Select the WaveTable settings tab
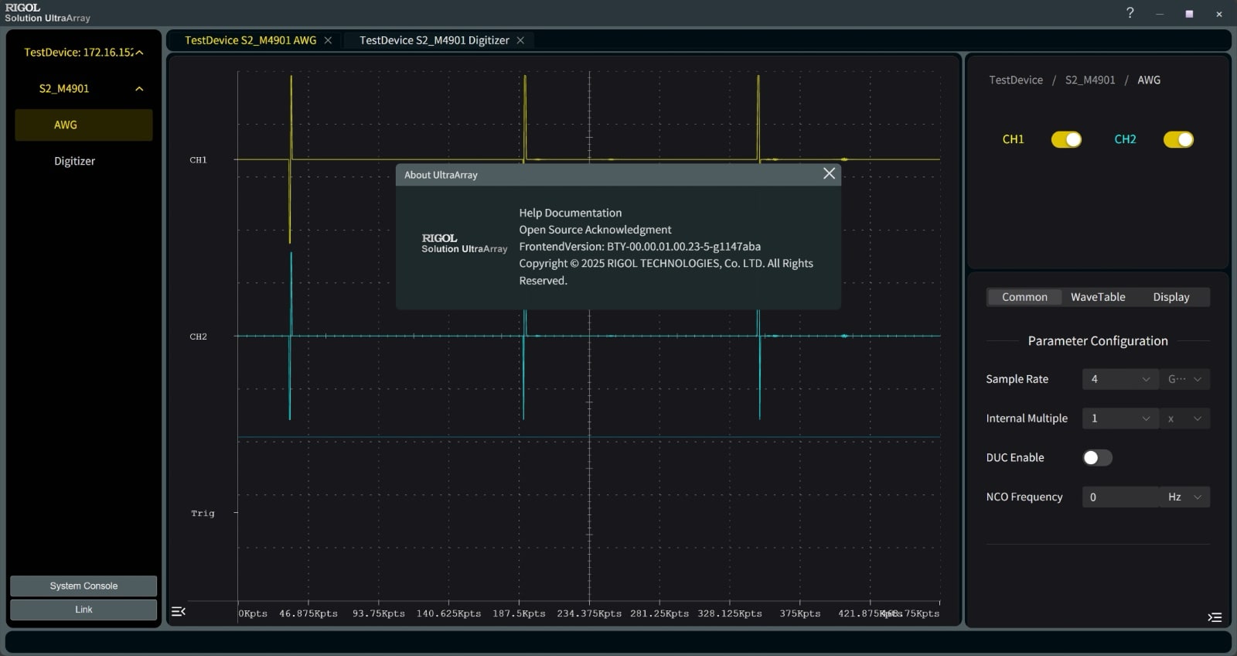The height and width of the screenshot is (656, 1237). pyautogui.click(x=1098, y=297)
